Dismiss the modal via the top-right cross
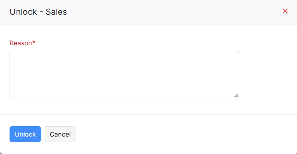 [x=285, y=11]
